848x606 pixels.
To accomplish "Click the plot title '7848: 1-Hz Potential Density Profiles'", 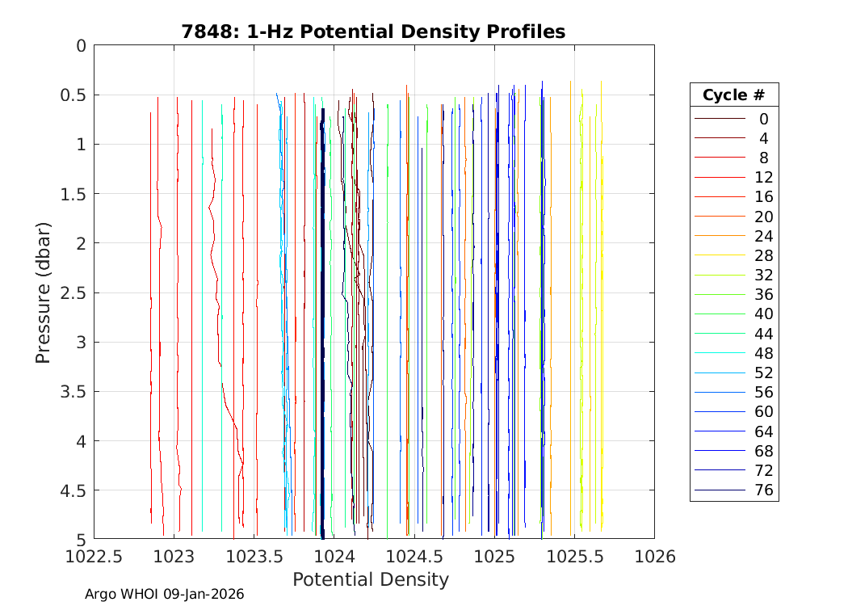I will [x=372, y=32].
